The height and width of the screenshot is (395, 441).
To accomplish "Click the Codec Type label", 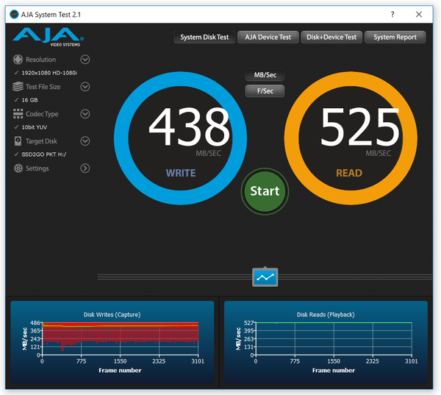I will [x=42, y=114].
